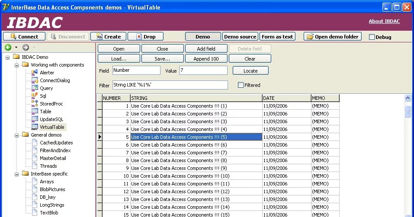Click the TextBlob page icon
Viewport: 414px width, 217px height.
click(35, 213)
